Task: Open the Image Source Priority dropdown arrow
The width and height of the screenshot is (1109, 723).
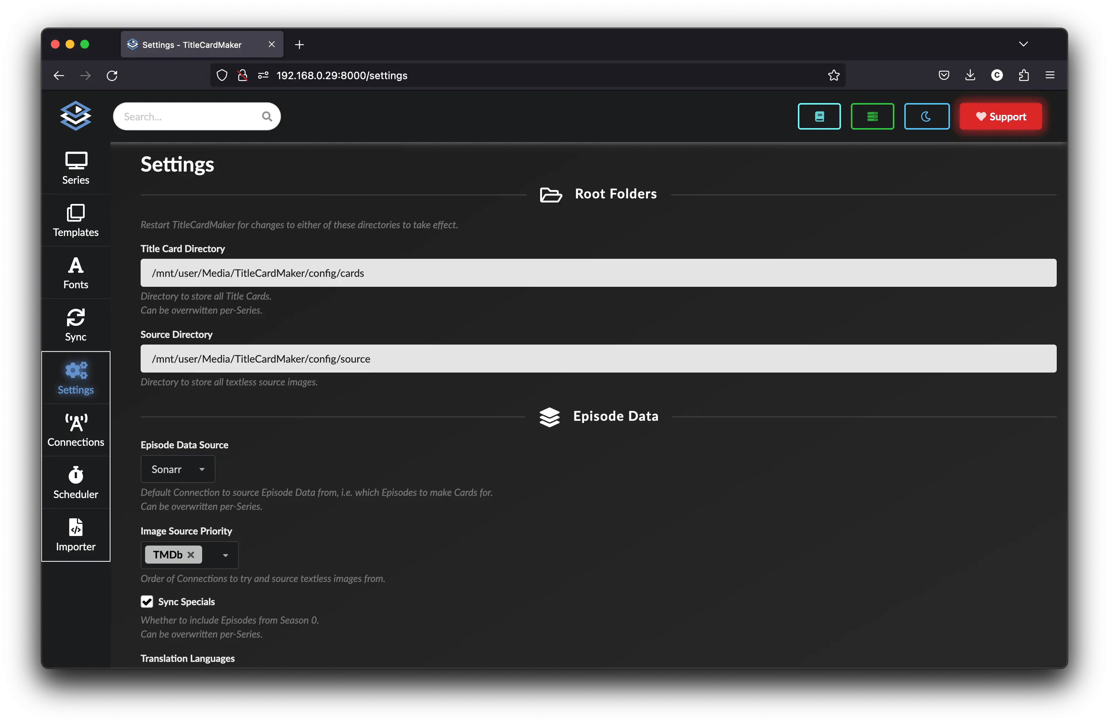Action: [226, 555]
